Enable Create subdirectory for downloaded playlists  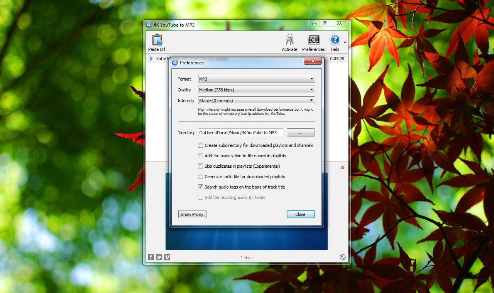200,145
